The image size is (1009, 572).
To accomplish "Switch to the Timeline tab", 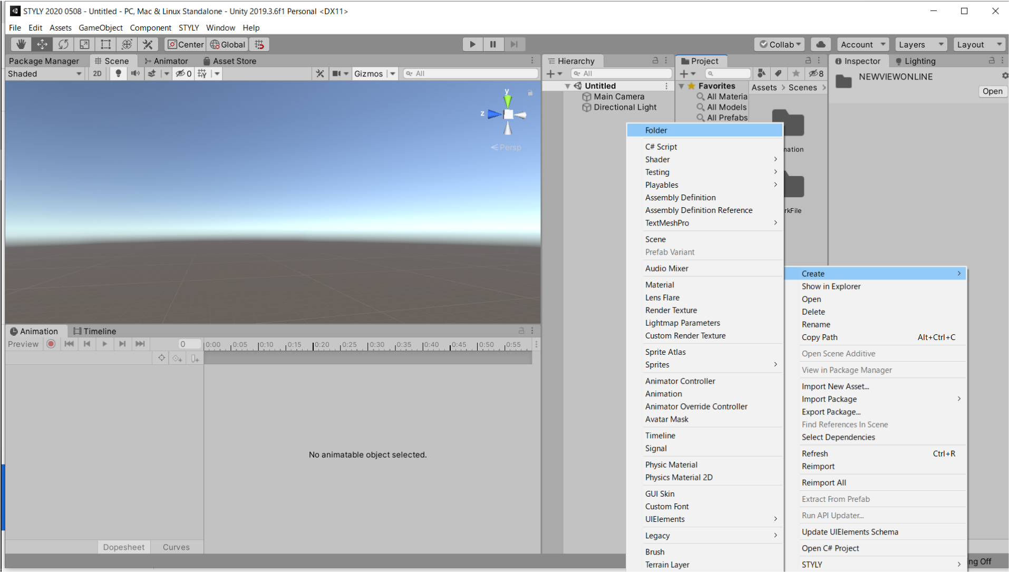I will (x=95, y=331).
